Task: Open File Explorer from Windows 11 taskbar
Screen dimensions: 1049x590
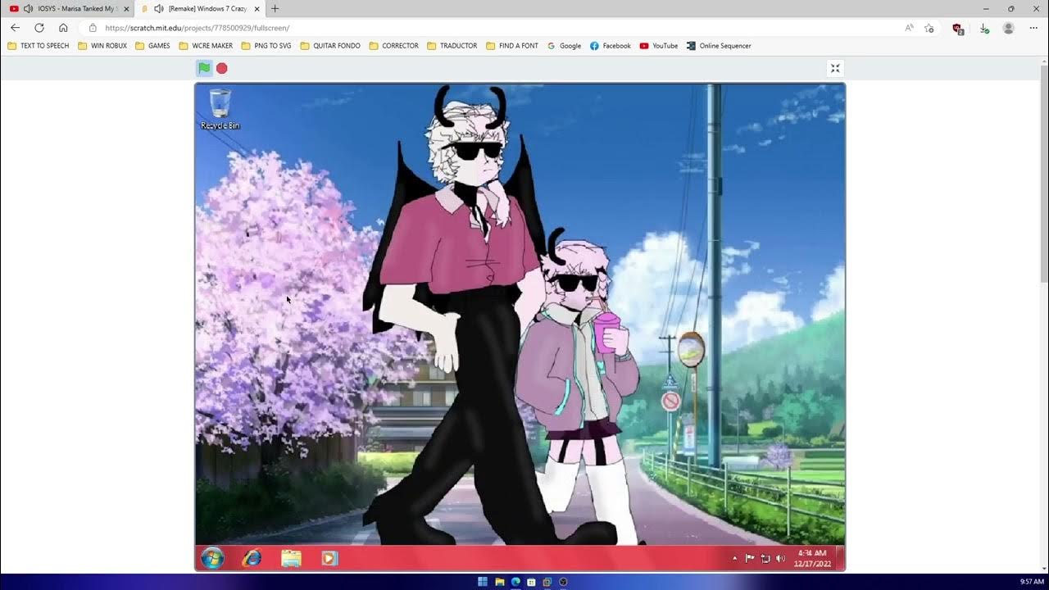Action: point(499,582)
